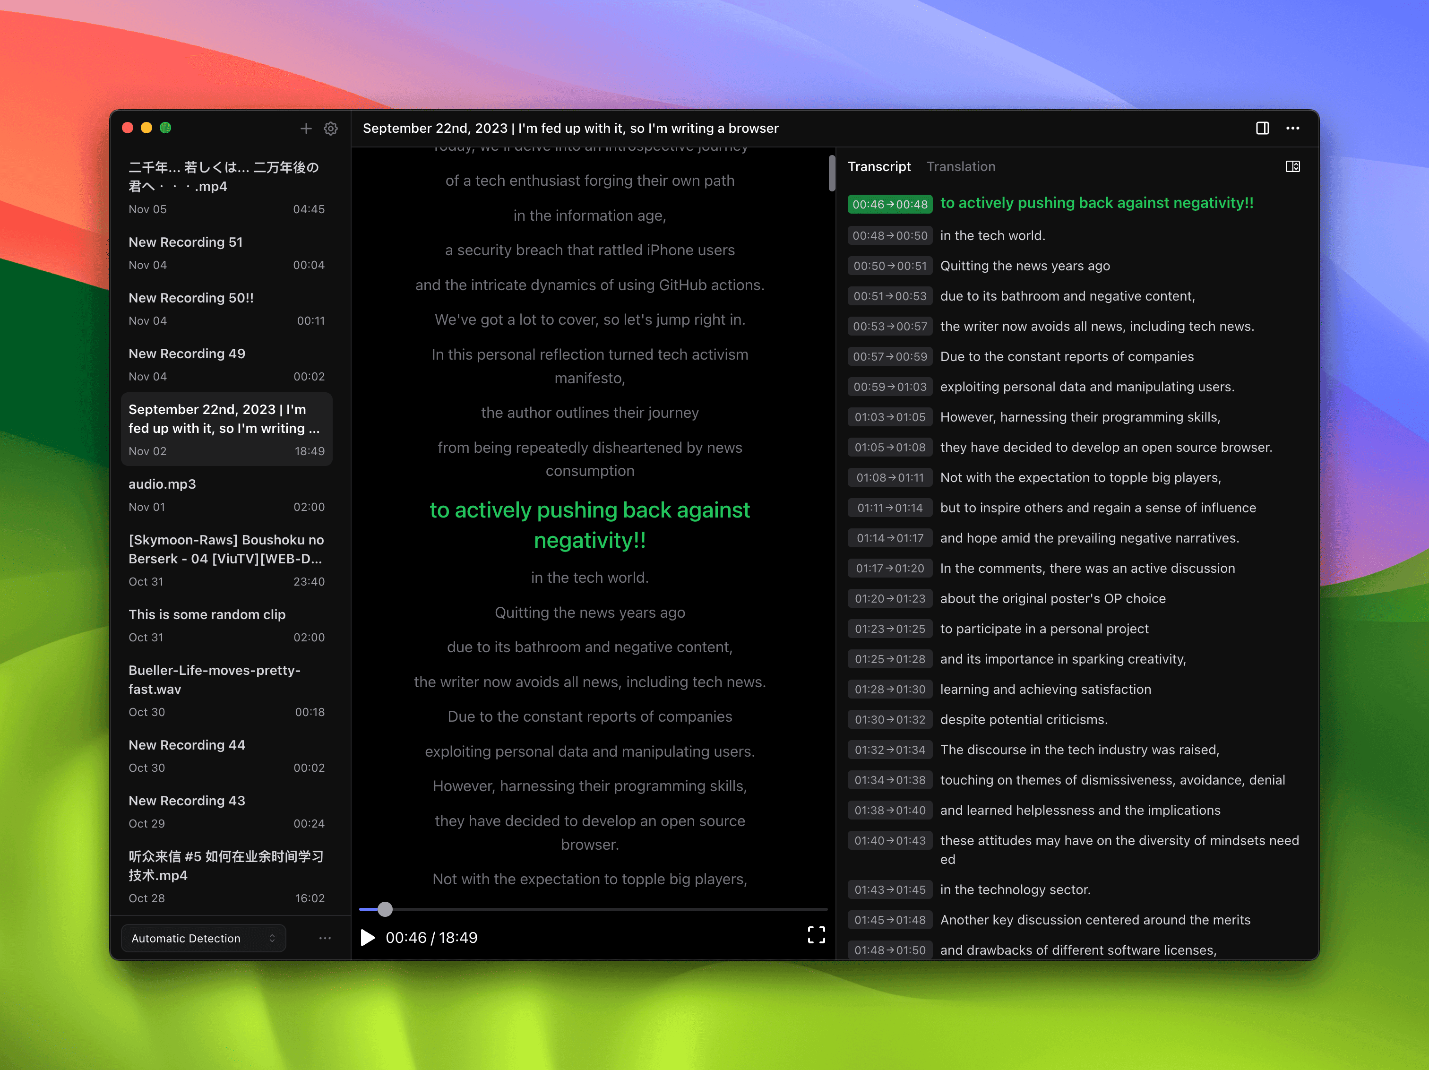Viewport: 1429px width, 1070px height.
Task: Switch to the Translation tab
Action: click(961, 167)
